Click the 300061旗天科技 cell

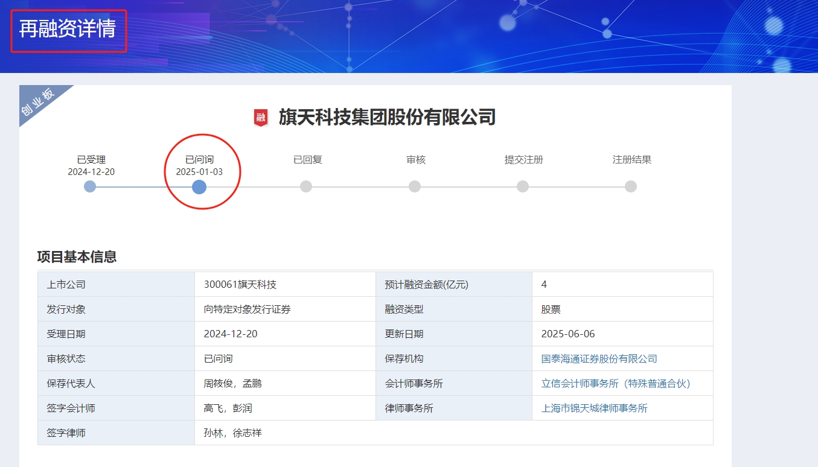285,285
